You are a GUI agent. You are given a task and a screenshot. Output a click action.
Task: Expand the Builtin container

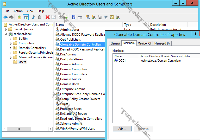click(x=11, y=39)
